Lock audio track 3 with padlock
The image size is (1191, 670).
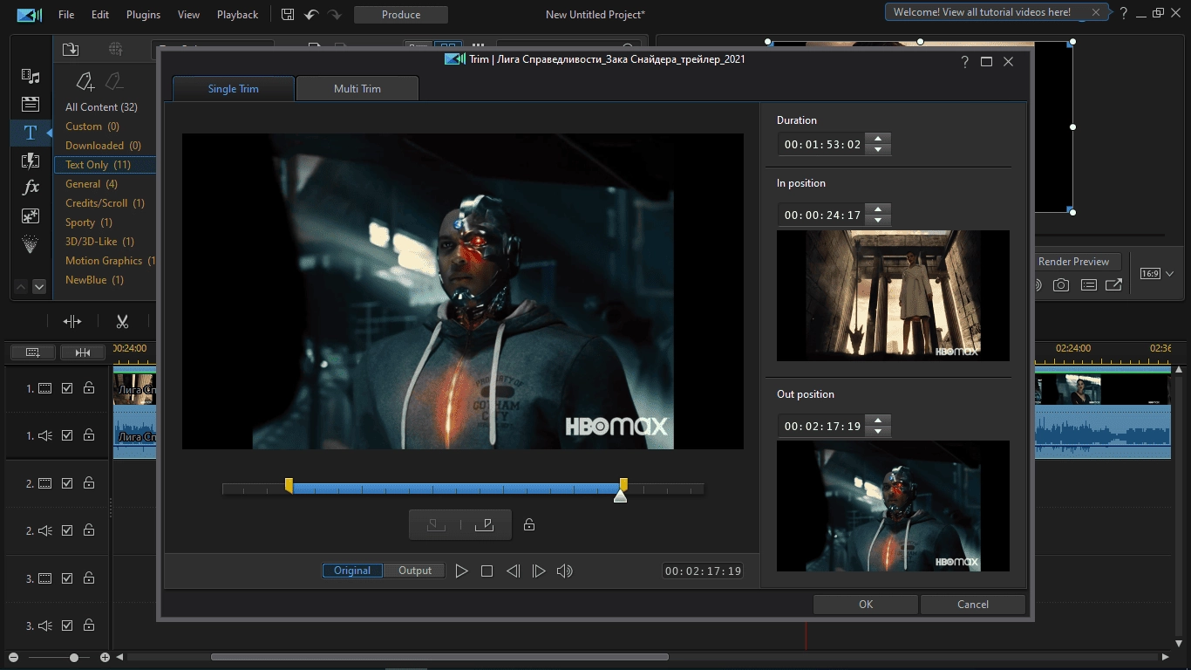pos(89,626)
